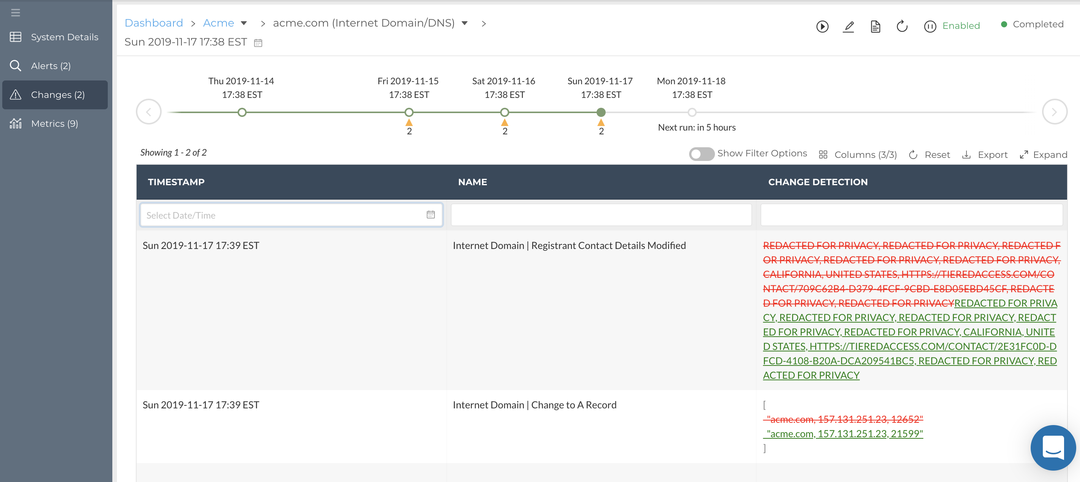Screen dimensions: 1080x482
Task: Click the Export button
Action: [x=984, y=155]
